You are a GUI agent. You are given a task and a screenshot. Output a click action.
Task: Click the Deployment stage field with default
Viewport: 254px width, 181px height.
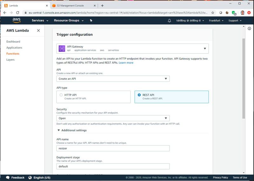coord(113,166)
